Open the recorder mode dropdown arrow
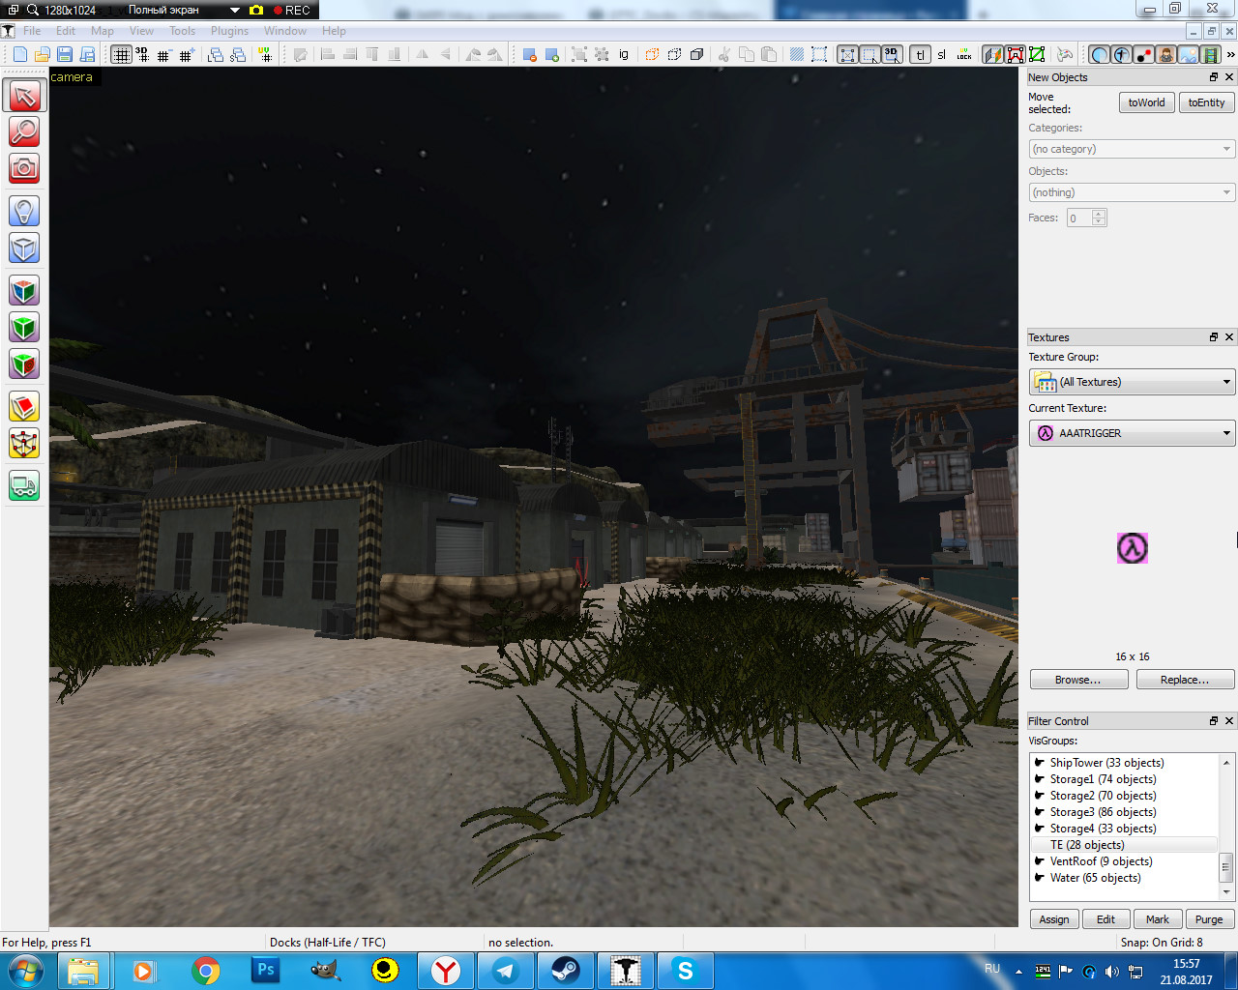The image size is (1238, 990). click(234, 10)
